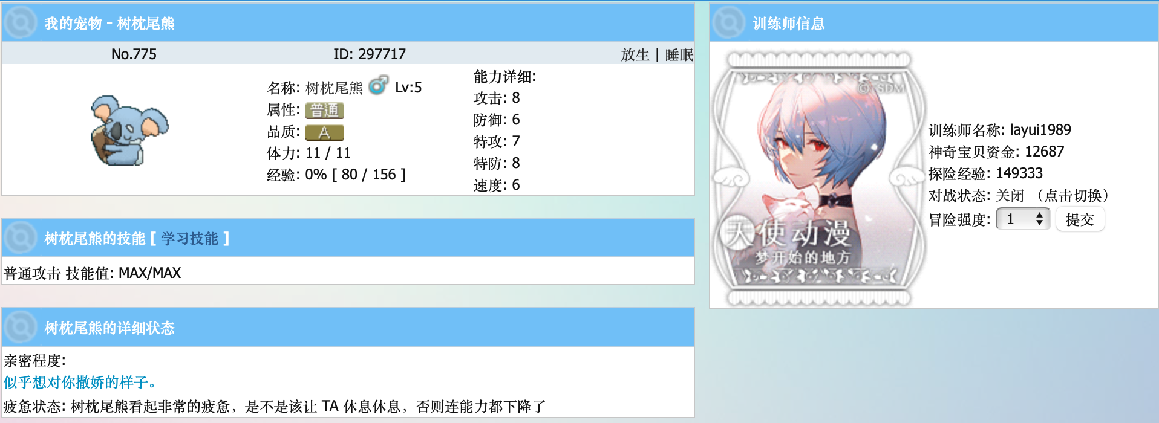The height and width of the screenshot is (423, 1159).
Task: Click the 普通攻击 skill row
Action: 348,273
